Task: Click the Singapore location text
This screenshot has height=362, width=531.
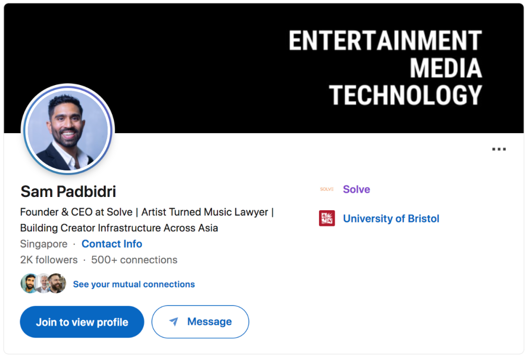Action: 43,244
